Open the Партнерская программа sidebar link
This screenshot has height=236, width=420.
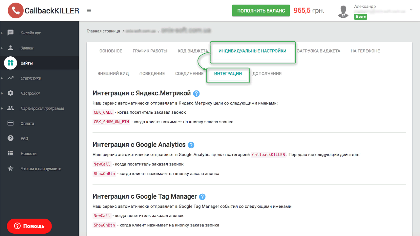pos(42,108)
